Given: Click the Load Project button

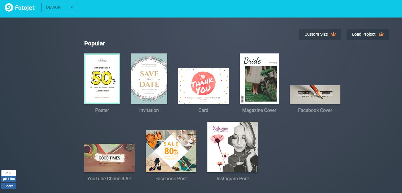Looking at the screenshot, I should (368, 34).
